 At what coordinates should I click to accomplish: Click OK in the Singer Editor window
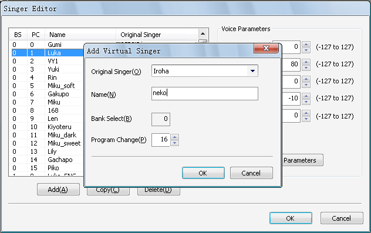click(291, 218)
